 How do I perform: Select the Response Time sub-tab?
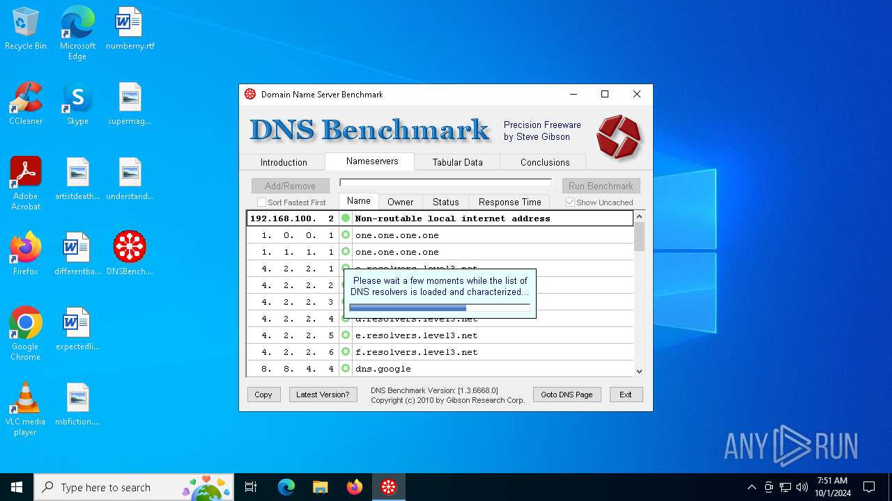click(509, 202)
